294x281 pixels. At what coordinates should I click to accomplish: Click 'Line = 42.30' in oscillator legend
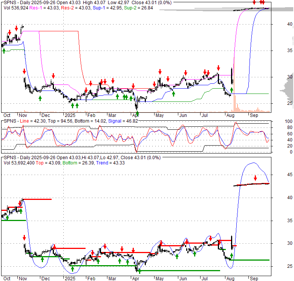pos(33,121)
